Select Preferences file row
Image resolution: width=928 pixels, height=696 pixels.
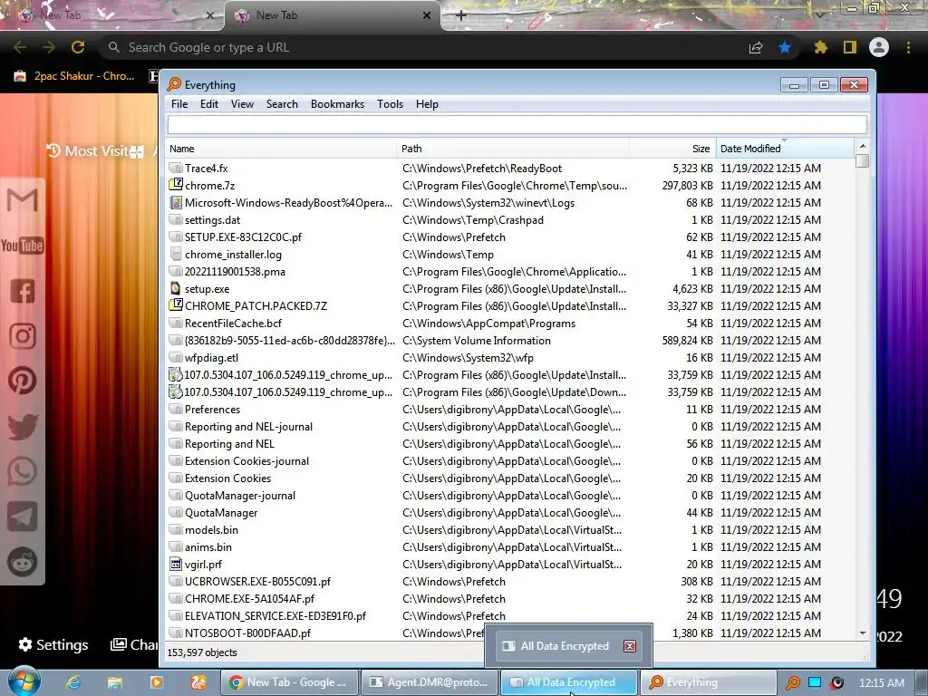[x=511, y=409]
